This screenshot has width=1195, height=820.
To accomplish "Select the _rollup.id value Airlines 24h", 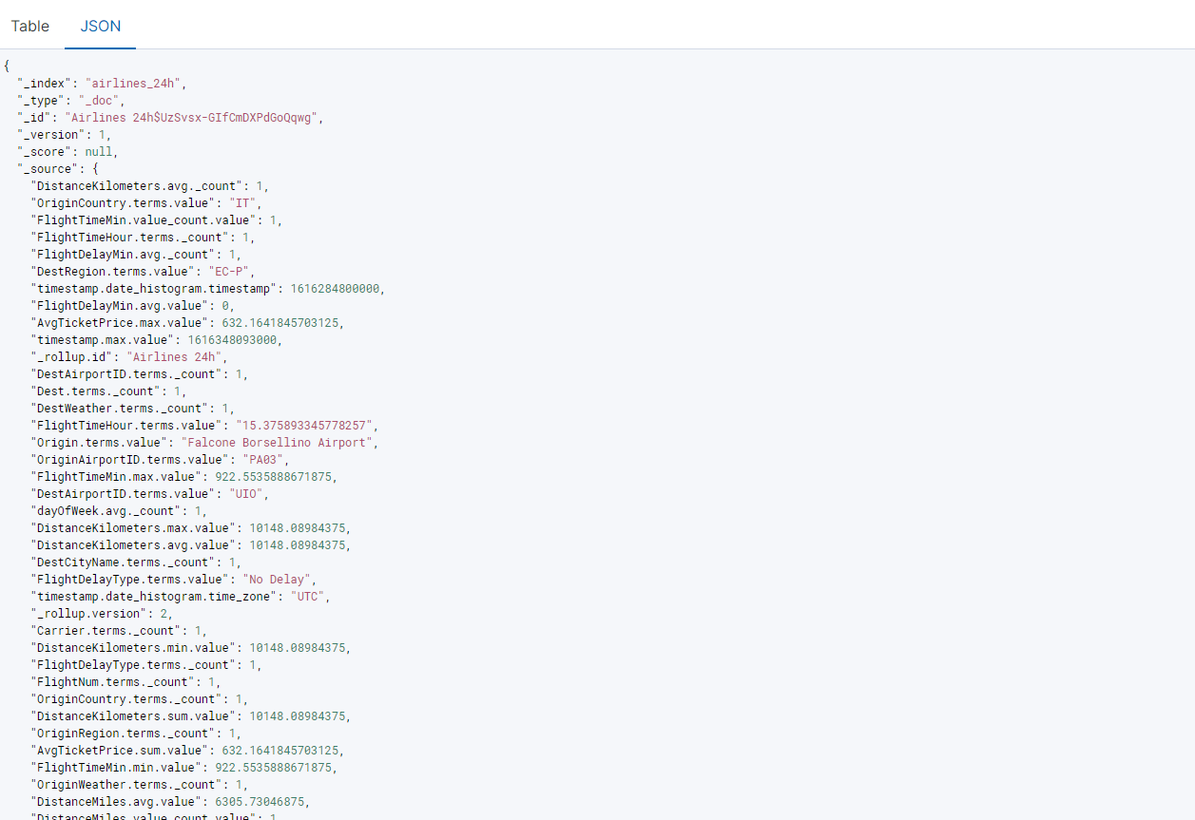I will click(x=175, y=356).
